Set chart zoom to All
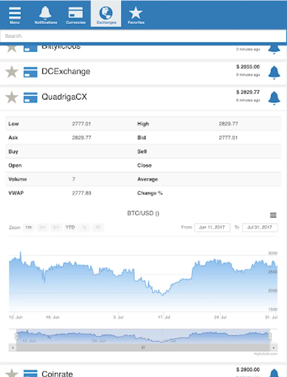Screen dimensions: 287x377 click(x=98, y=227)
